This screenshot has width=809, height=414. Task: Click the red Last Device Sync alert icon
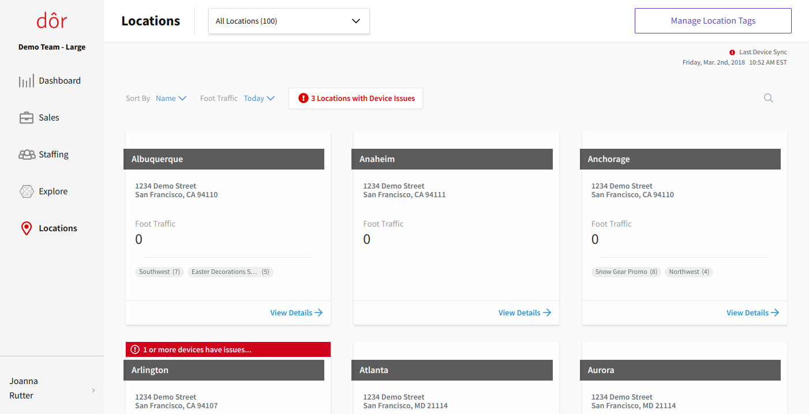(732, 52)
